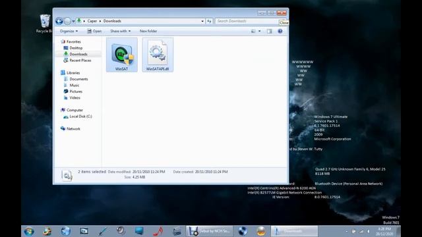Select Downloads under Favorites
Screen dimensions: 422x237
tap(78, 54)
